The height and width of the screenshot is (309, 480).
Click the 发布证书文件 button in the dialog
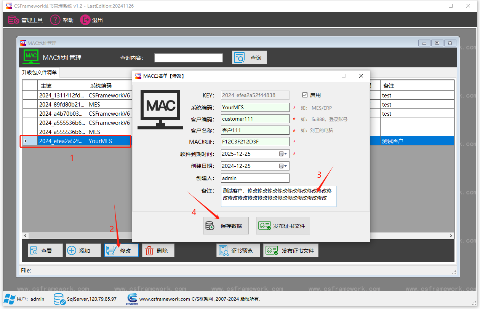click(283, 226)
